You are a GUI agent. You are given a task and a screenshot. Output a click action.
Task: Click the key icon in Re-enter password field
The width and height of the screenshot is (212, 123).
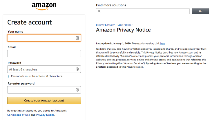tap(77, 90)
